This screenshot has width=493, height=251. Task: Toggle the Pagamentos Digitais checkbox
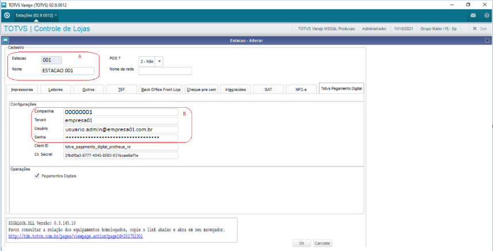(37, 176)
